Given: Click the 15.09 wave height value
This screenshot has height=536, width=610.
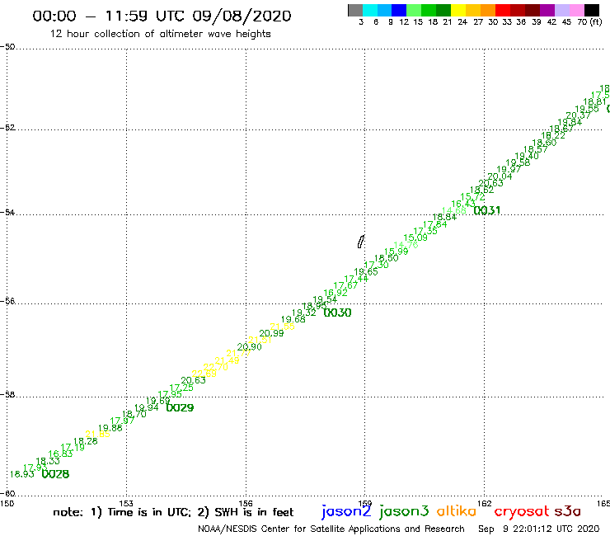Looking at the screenshot, I should [415, 237].
